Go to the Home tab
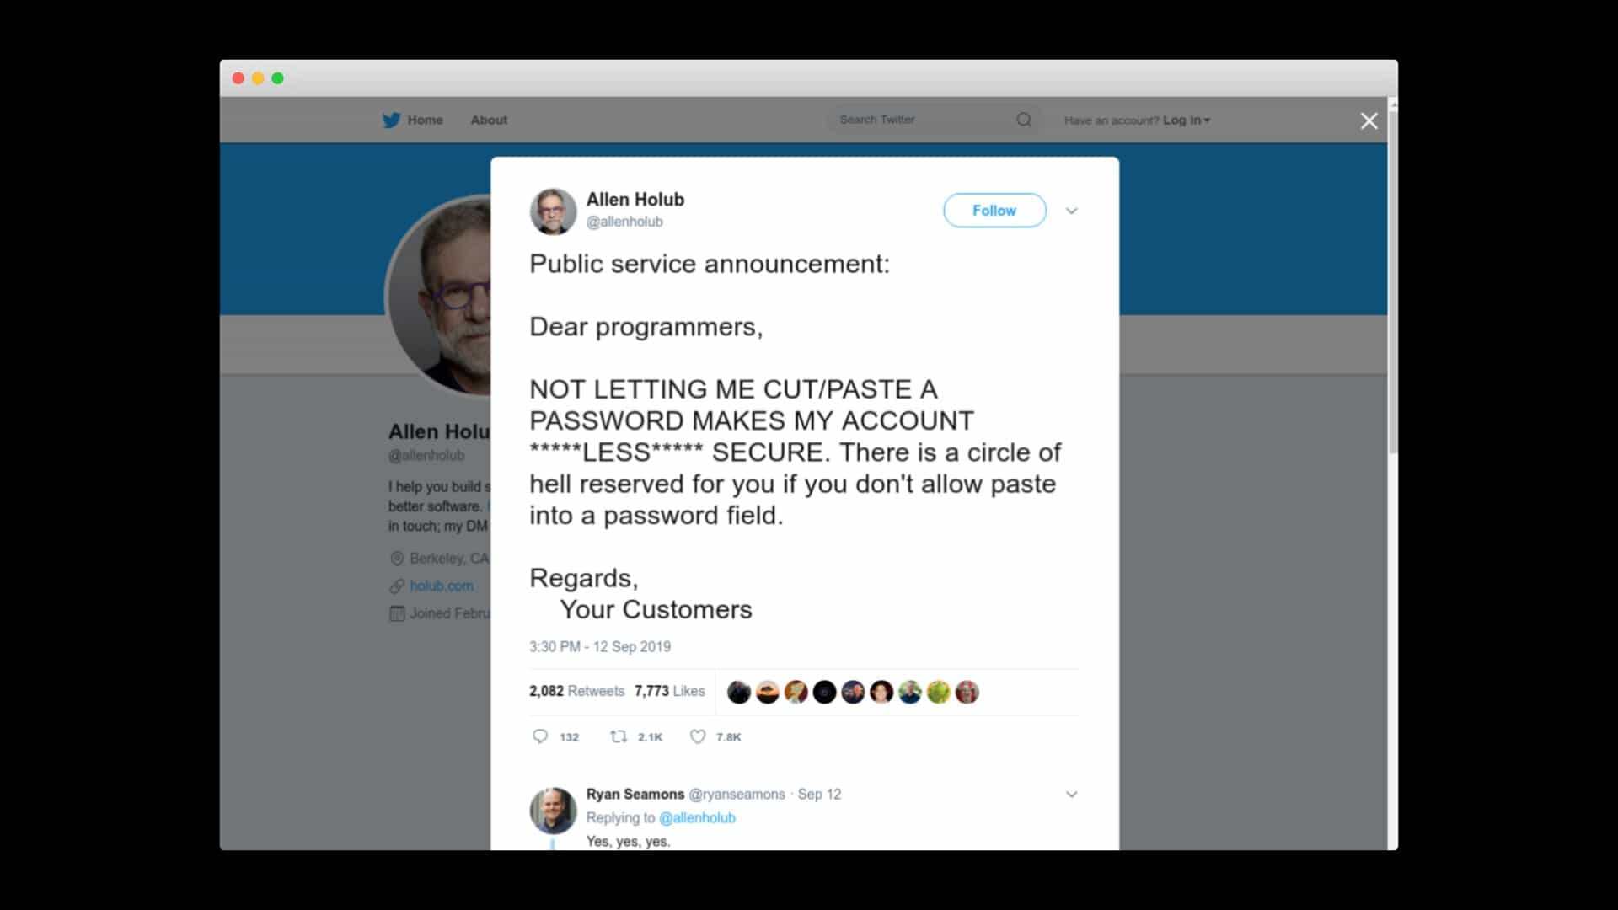This screenshot has height=910, width=1618. pos(425,120)
